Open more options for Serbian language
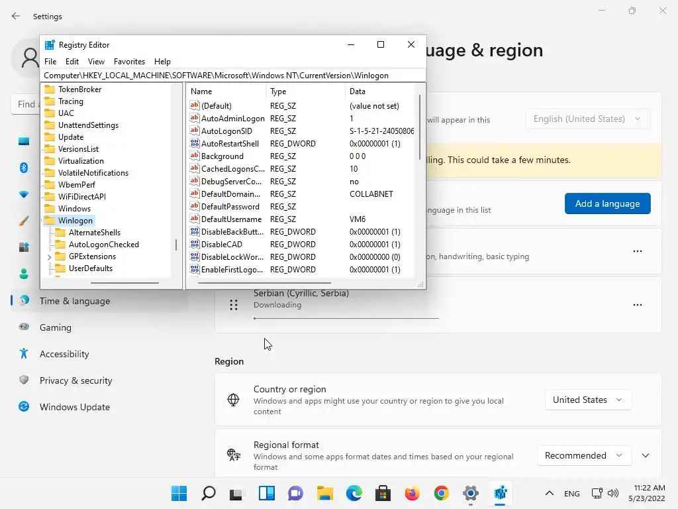Viewport: 678px width, 509px height. click(x=637, y=305)
